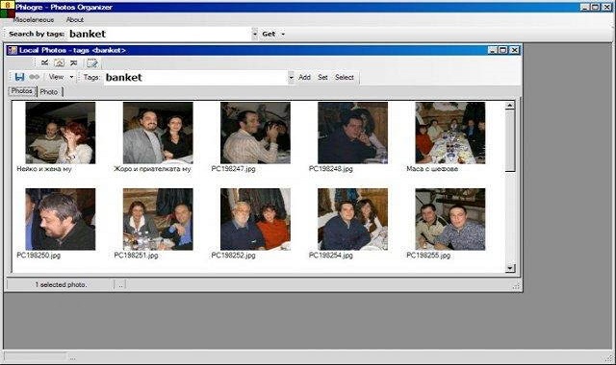
Task: Close the Local Photos child window
Action: coord(514,50)
